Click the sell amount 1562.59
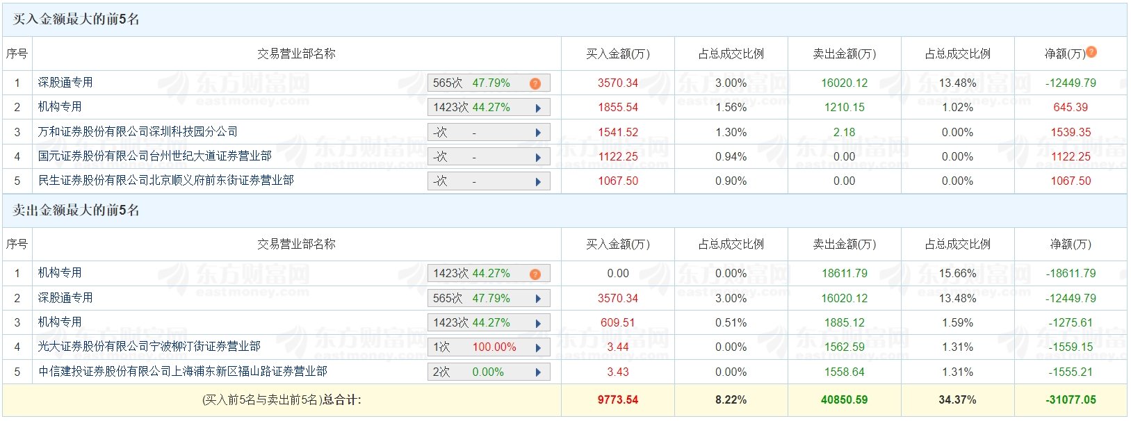Screen dimensions: 1131x421 845,347
